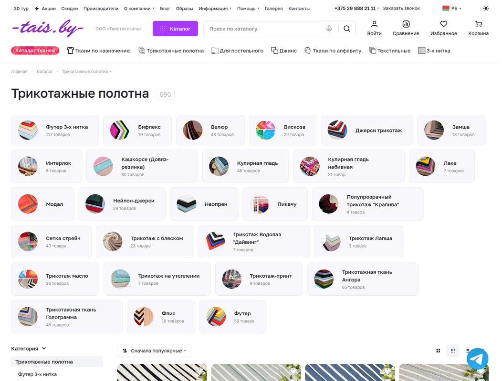This screenshot has height=381, width=502.
Task: Click the Заказать звонок link
Action: point(401,8)
